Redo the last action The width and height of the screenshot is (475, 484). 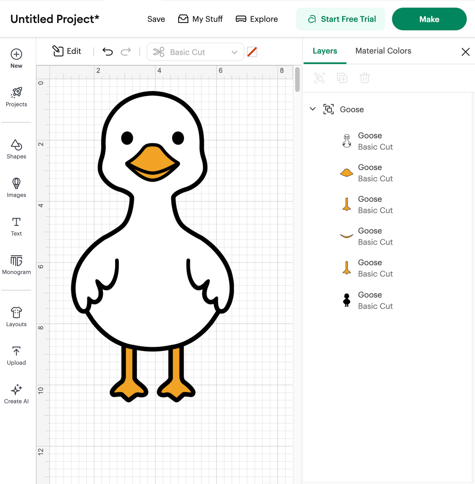pos(126,52)
